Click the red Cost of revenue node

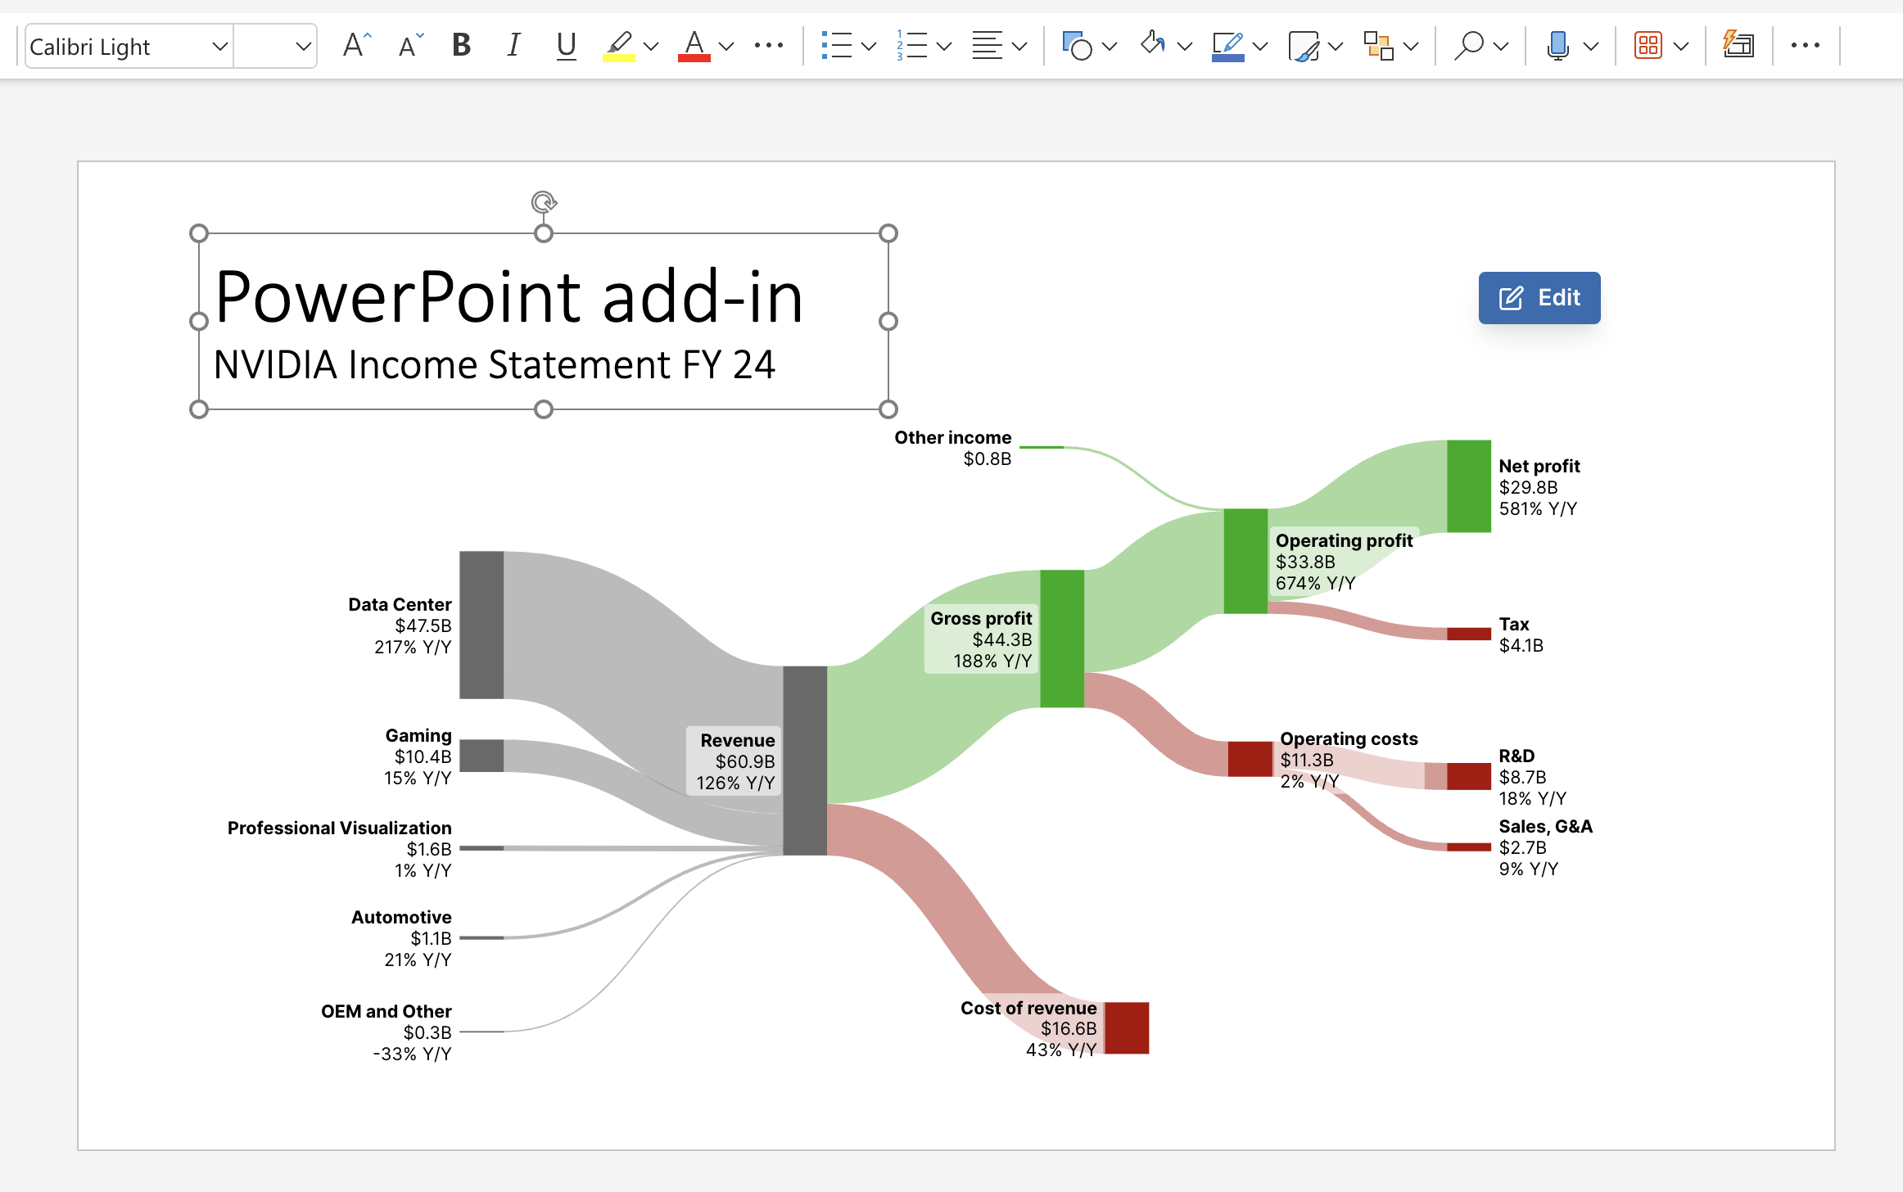1127,1027
